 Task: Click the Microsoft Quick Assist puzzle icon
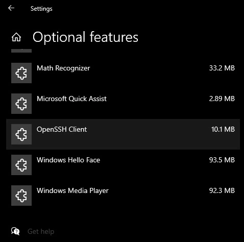(21, 104)
